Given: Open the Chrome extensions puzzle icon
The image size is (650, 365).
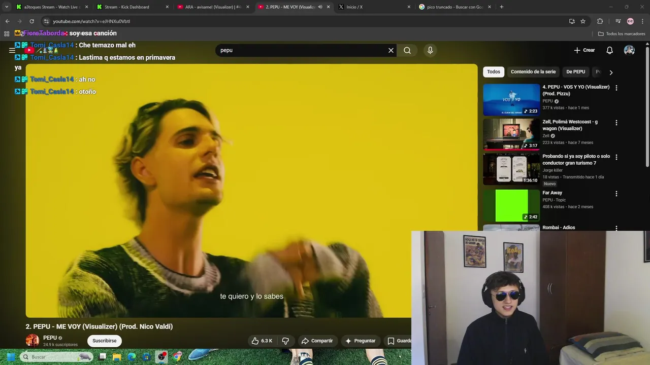Looking at the screenshot, I should pos(600,21).
